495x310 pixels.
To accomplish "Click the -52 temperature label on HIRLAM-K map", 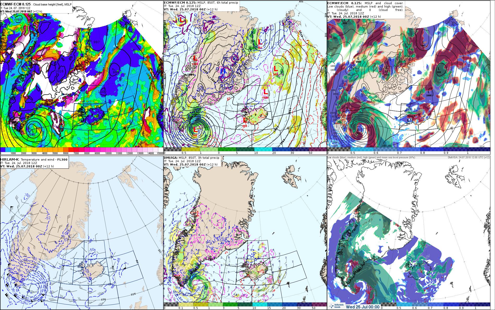I will (x=48, y=218).
